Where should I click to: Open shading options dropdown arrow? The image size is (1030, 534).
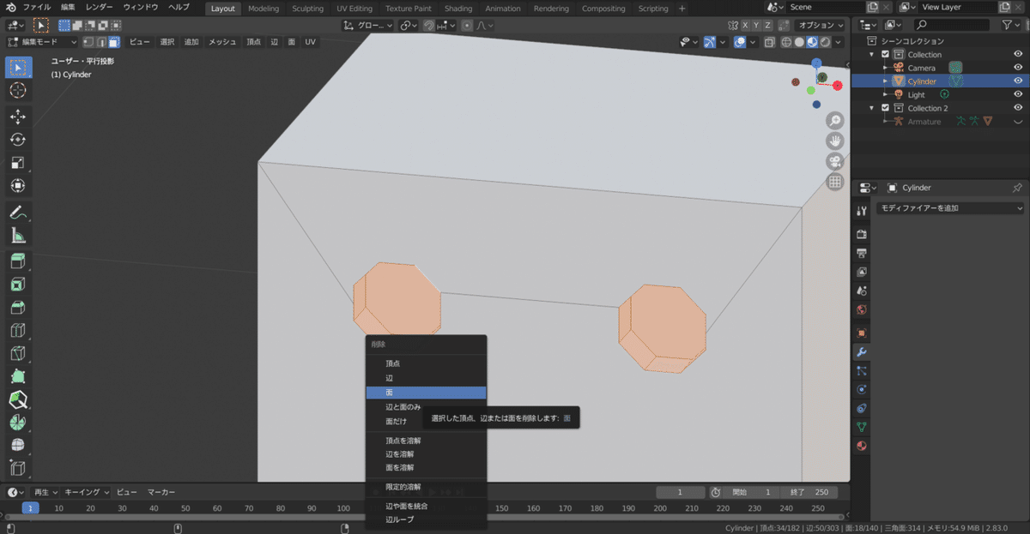839,42
